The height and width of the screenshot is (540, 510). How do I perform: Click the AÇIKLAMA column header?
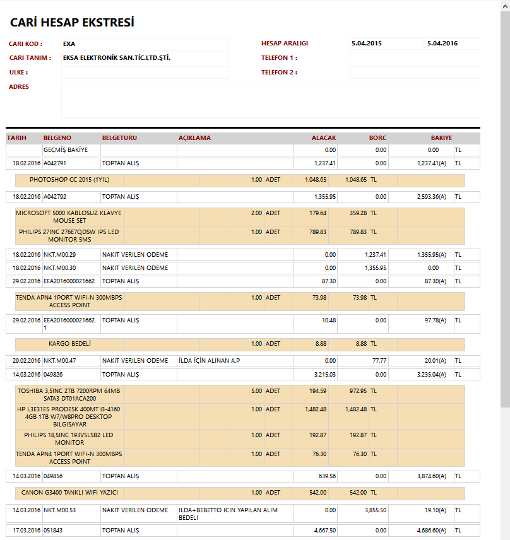(194, 138)
